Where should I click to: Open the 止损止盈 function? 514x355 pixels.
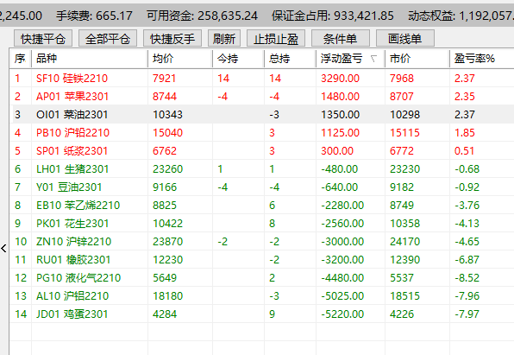pos(276,38)
